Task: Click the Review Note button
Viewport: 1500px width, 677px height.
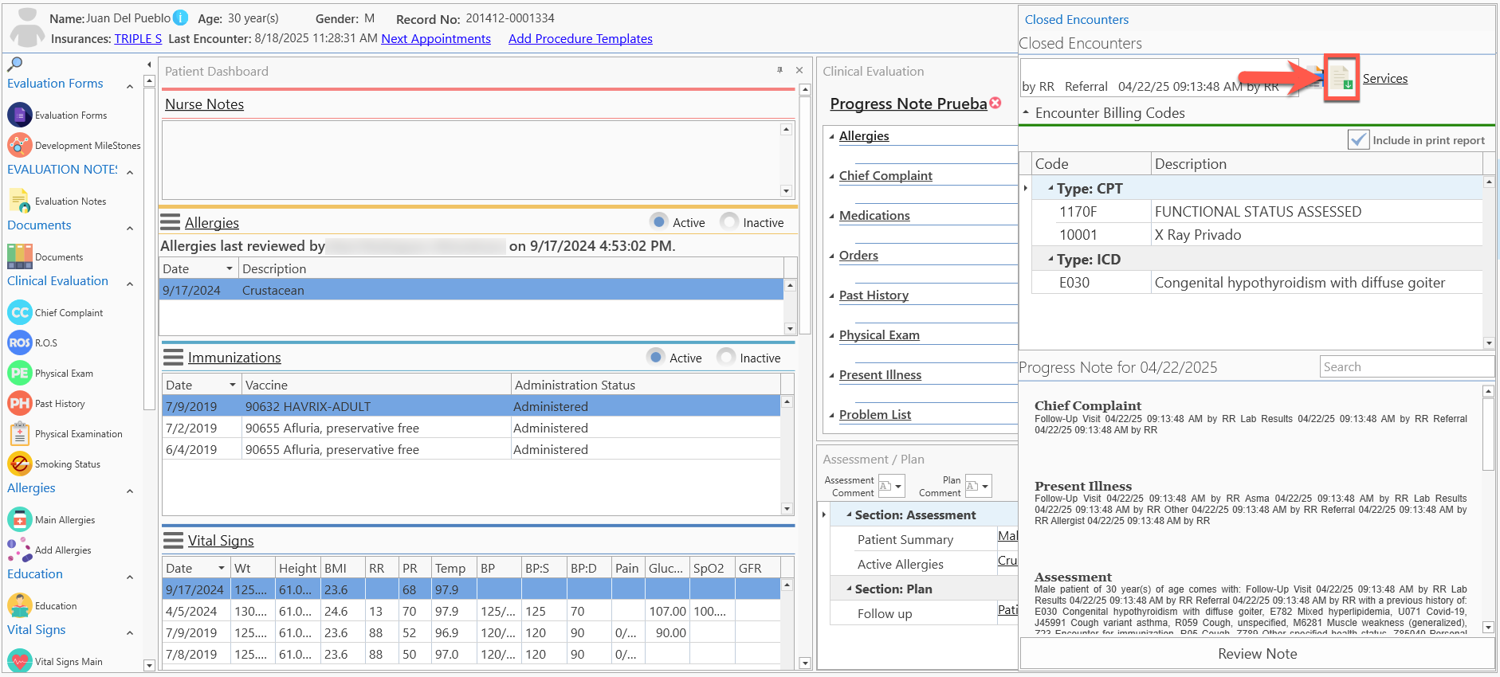Action: (x=1257, y=654)
